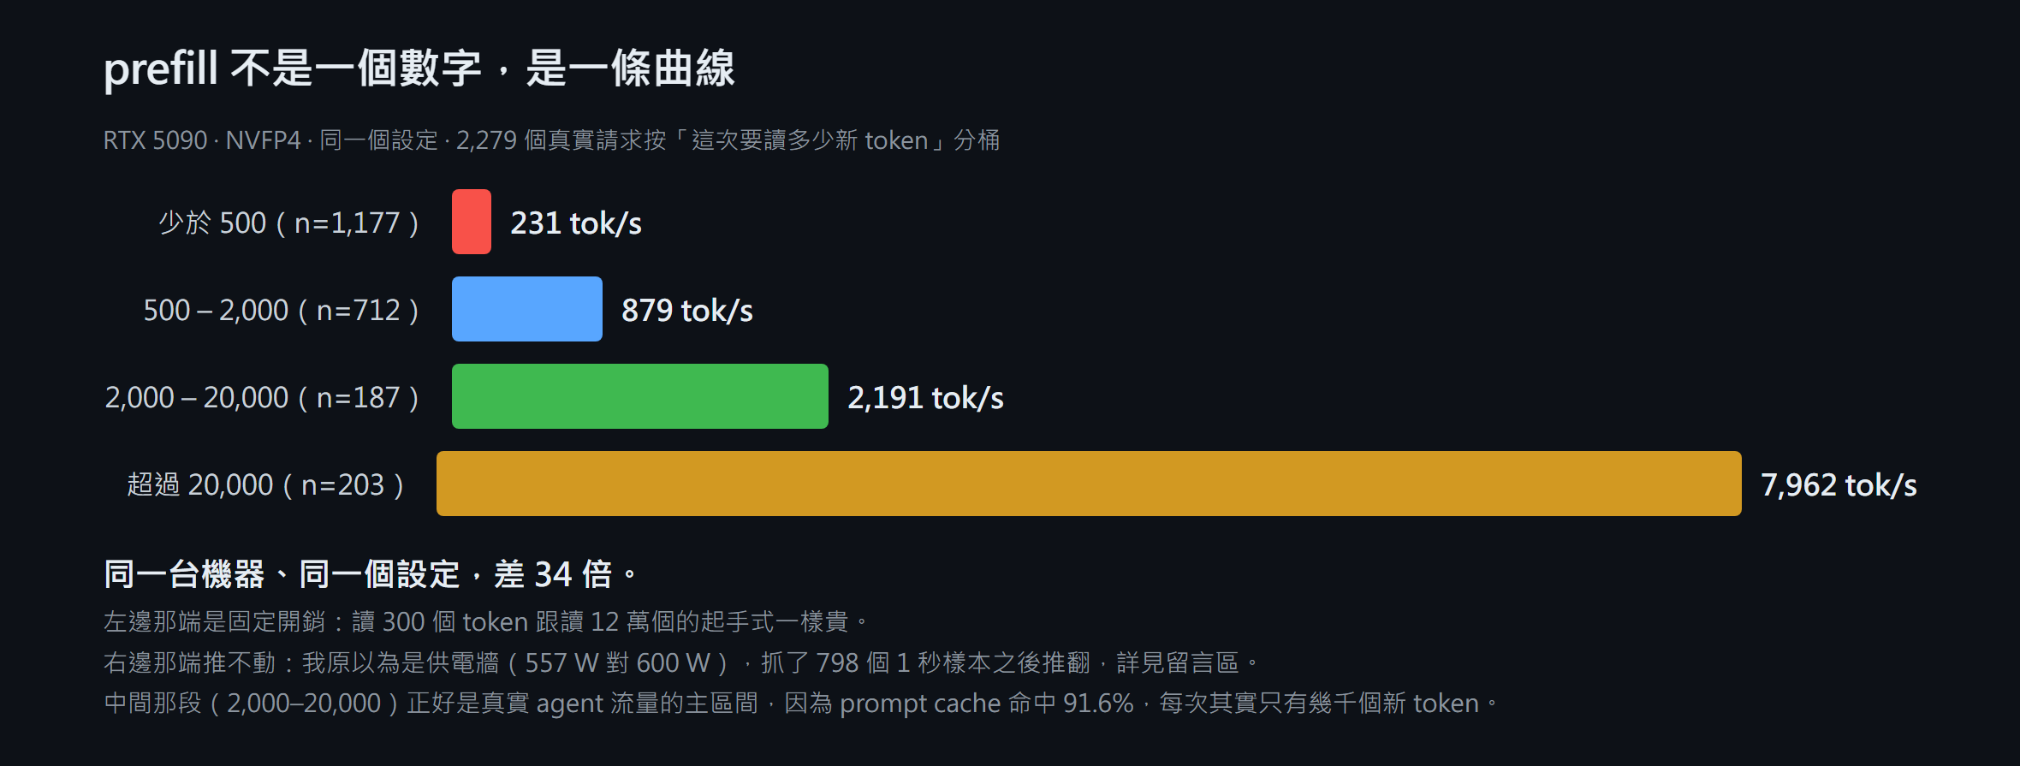Click the bold 差 34 倍 summary headline

tap(371, 574)
